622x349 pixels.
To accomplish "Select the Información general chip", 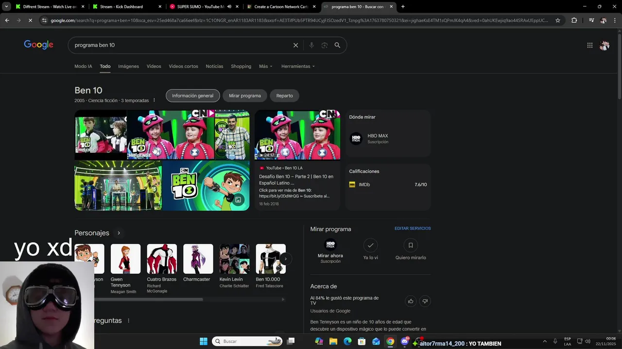I will point(192,95).
